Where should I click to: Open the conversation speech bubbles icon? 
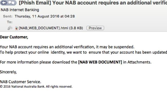pyautogui.click(x=12, y=3)
